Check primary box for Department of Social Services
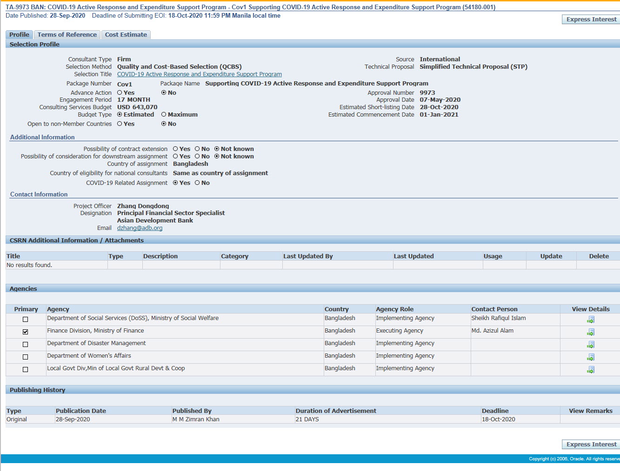Screen dimensions: 620x471 [x=26, y=320]
